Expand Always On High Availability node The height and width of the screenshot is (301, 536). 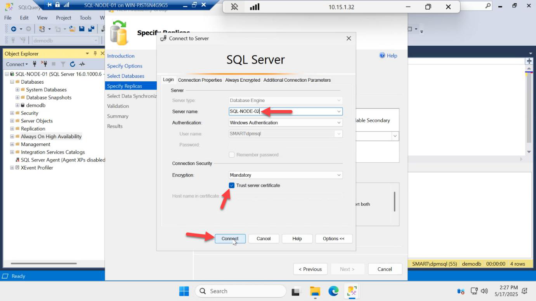[12, 136]
